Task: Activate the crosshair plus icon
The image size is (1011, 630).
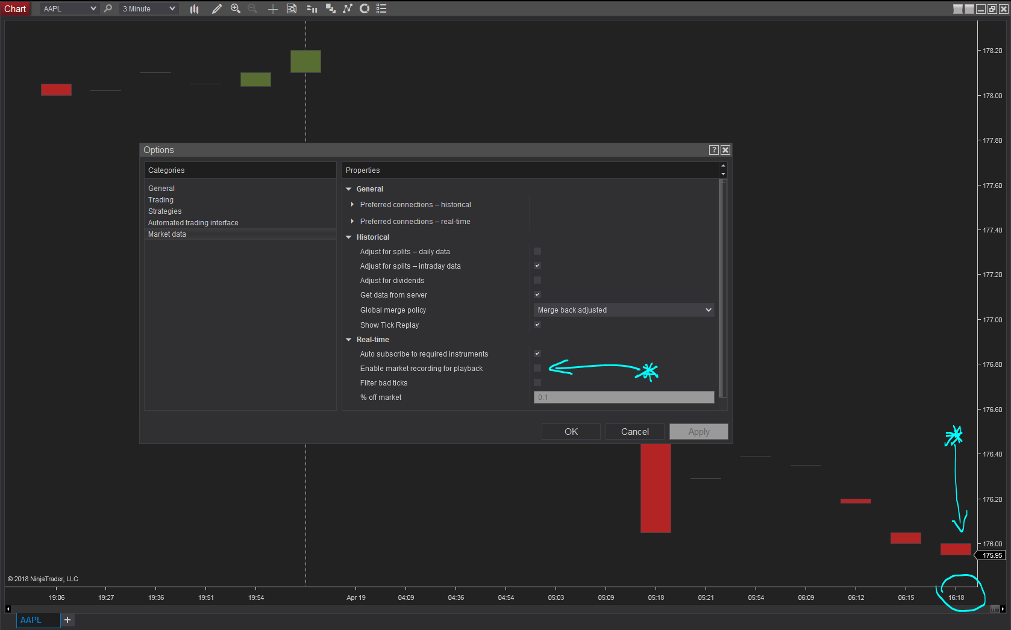Action: pyautogui.click(x=272, y=8)
